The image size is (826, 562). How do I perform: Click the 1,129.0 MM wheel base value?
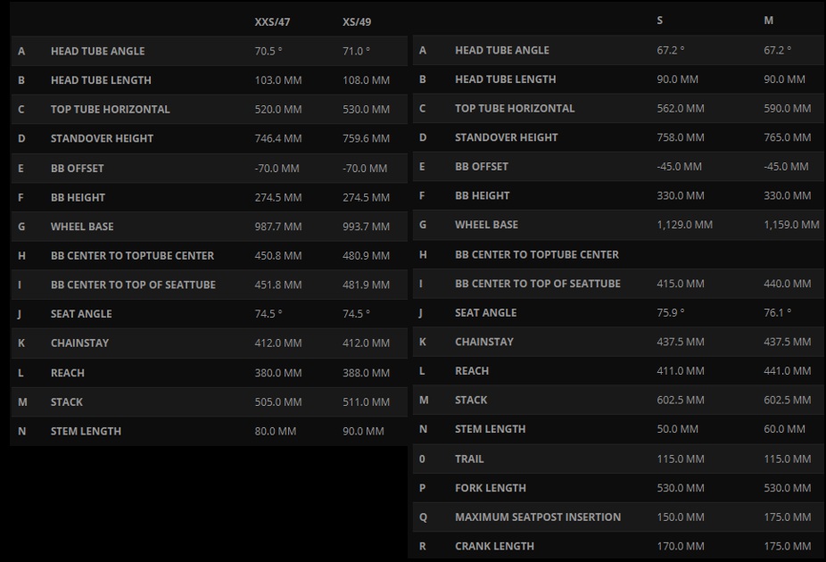pyautogui.click(x=684, y=225)
